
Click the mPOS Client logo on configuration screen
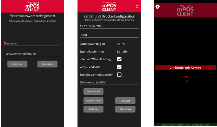(109, 6)
